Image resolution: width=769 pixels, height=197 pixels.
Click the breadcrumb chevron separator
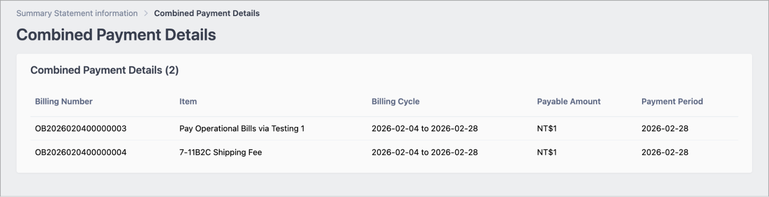coord(146,13)
